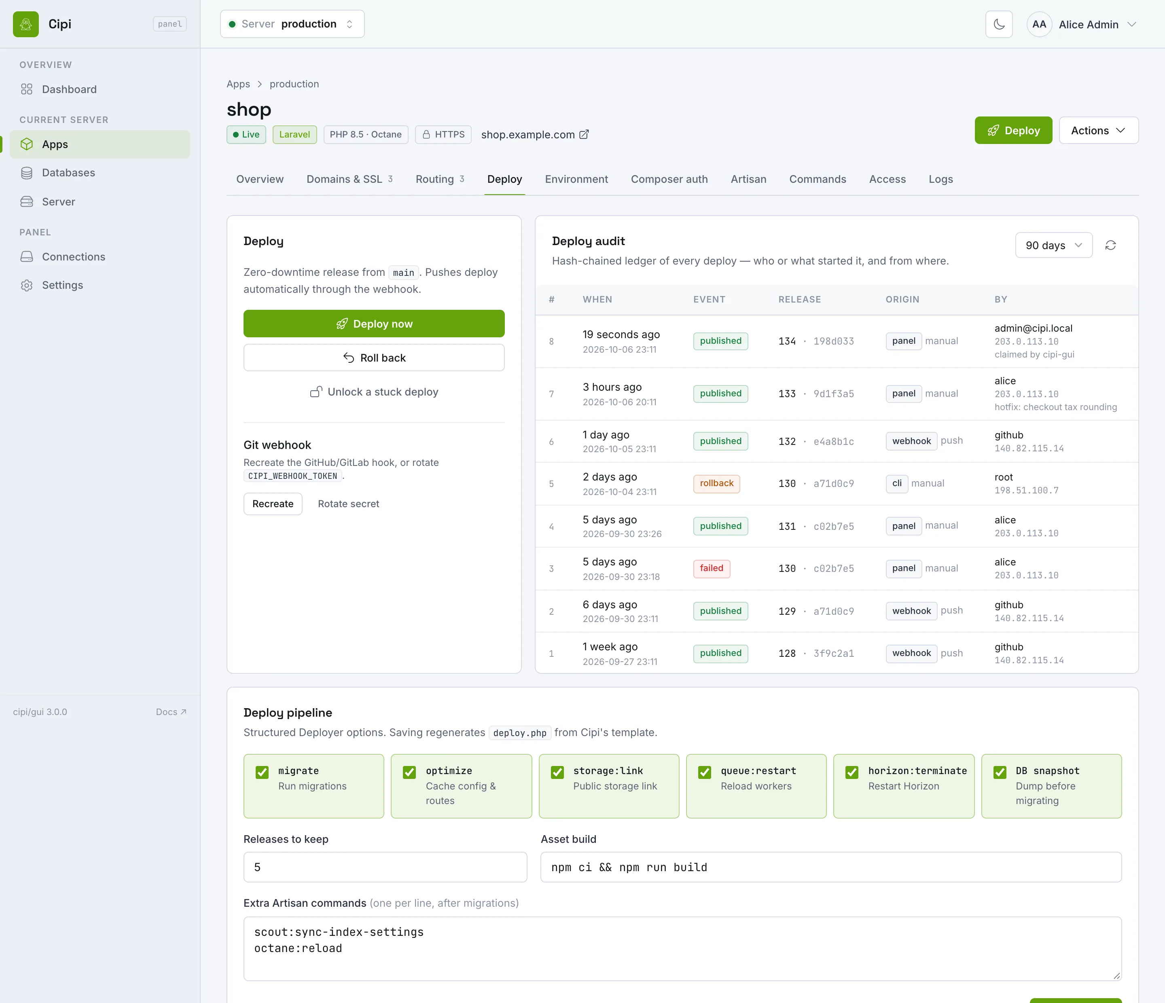This screenshot has height=1003, width=1165.
Task: Refresh the Deploy audit ledger
Action: tap(1110, 245)
